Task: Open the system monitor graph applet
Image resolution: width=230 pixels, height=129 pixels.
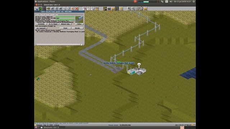Action: click(x=148, y=1)
